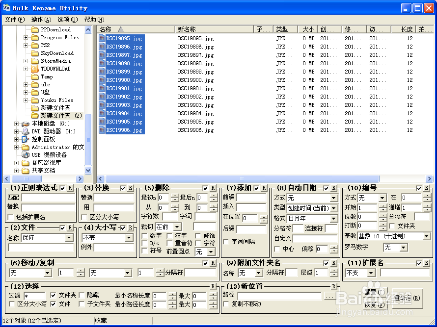Select the PPDownload folder icon
Screen dimensions: 437x327
pyautogui.click(x=34, y=29)
